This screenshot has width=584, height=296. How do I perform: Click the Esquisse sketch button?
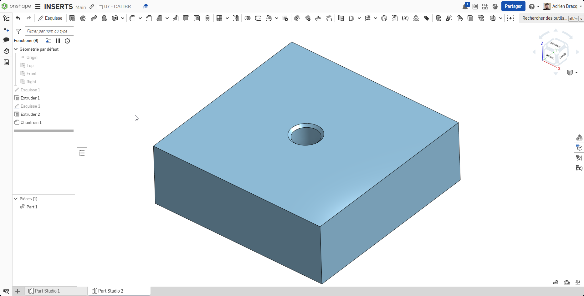coord(50,18)
